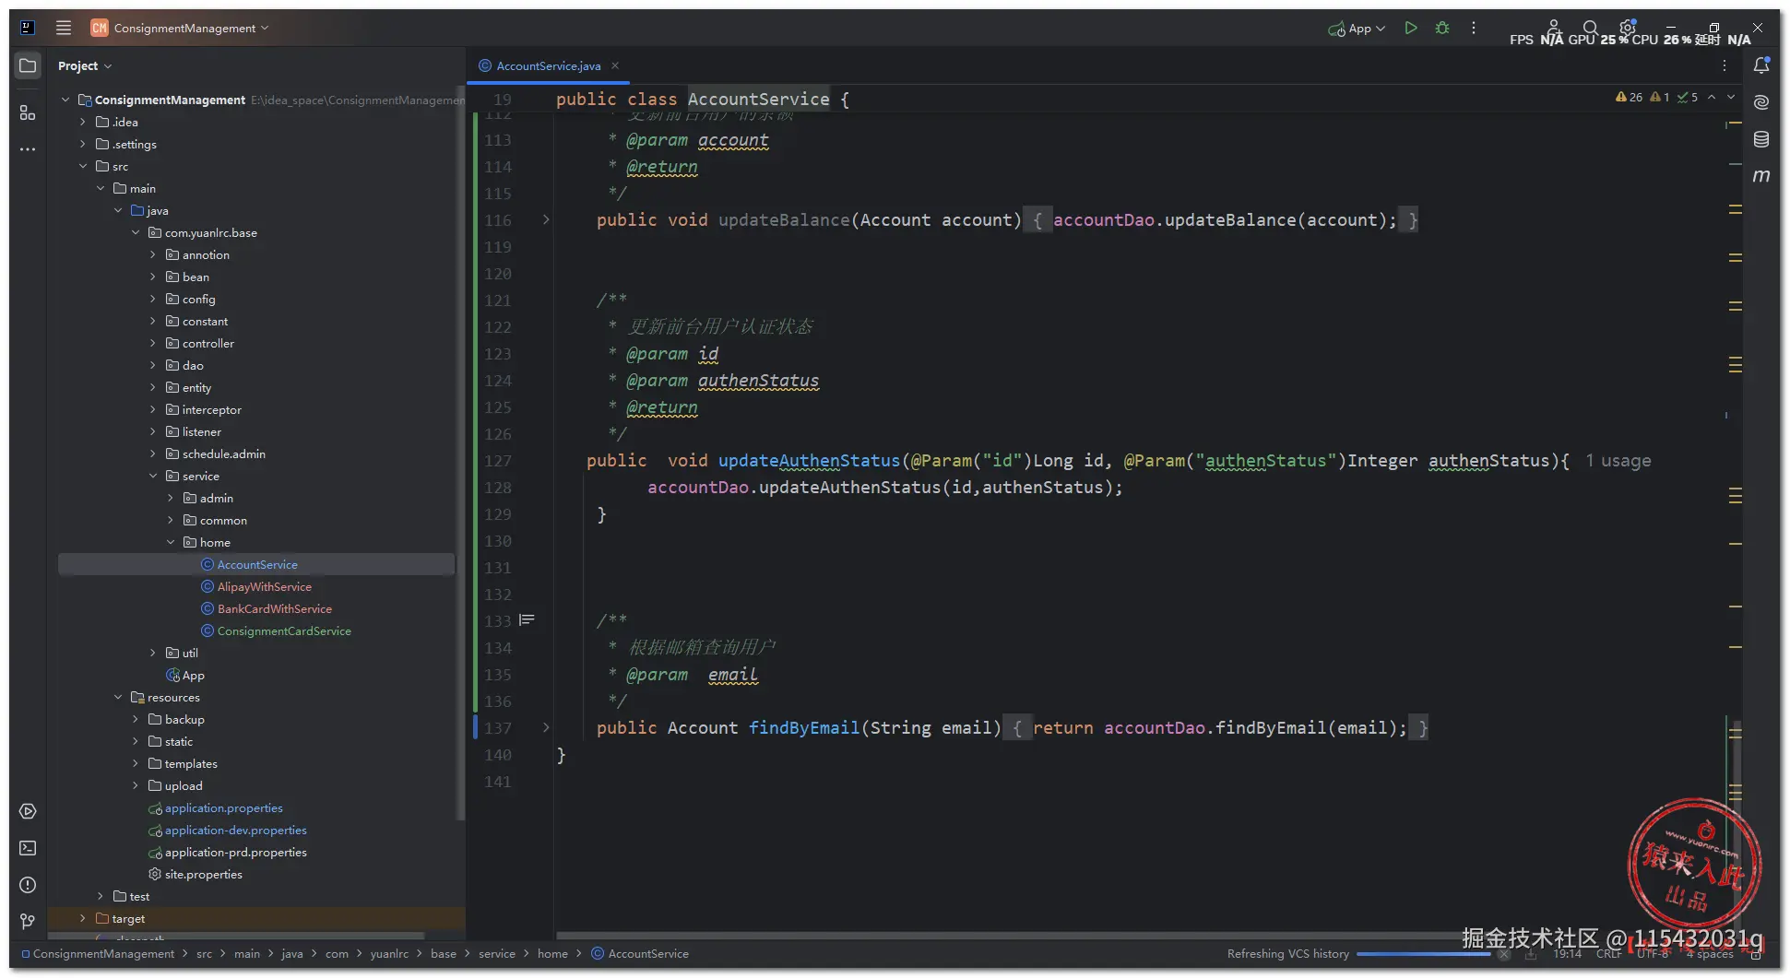Open IDE settings gear

point(1628,28)
